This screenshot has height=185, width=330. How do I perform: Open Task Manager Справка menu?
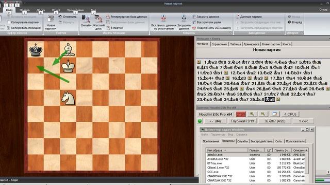241,135
